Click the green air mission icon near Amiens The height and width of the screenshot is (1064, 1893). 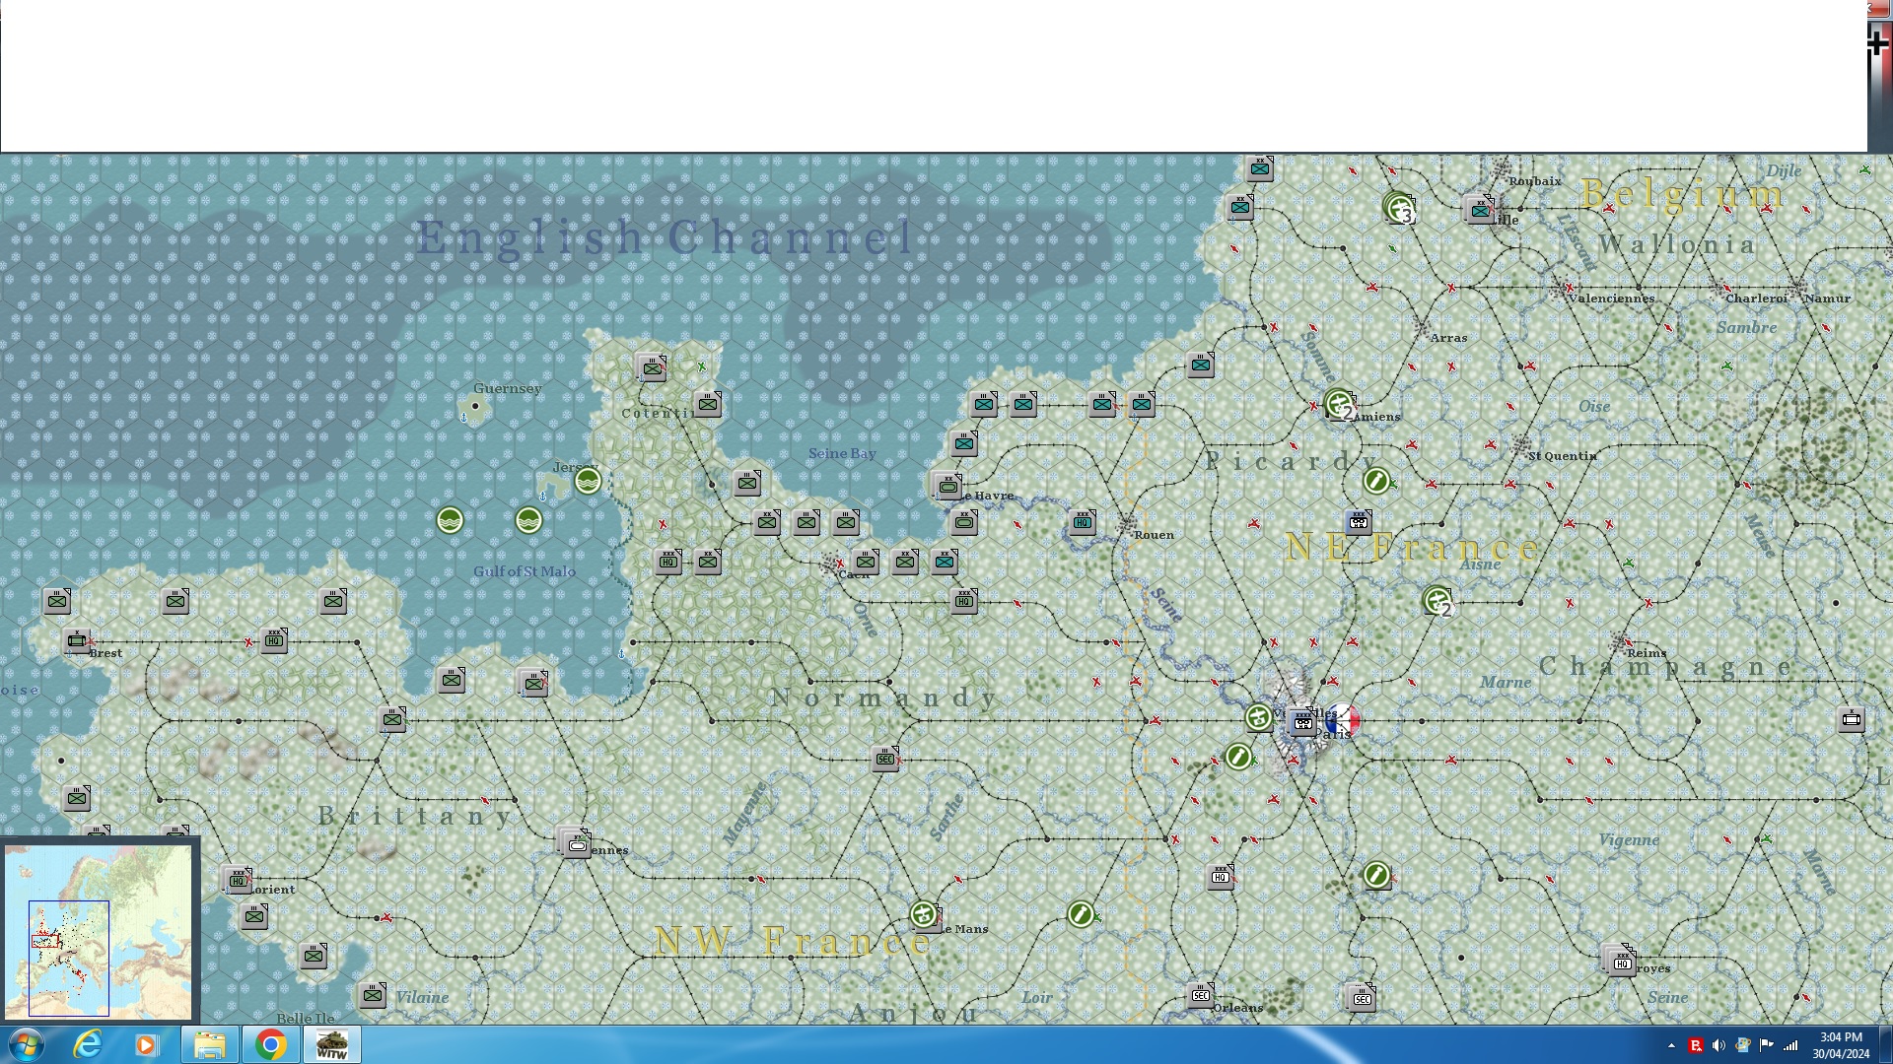click(1339, 403)
